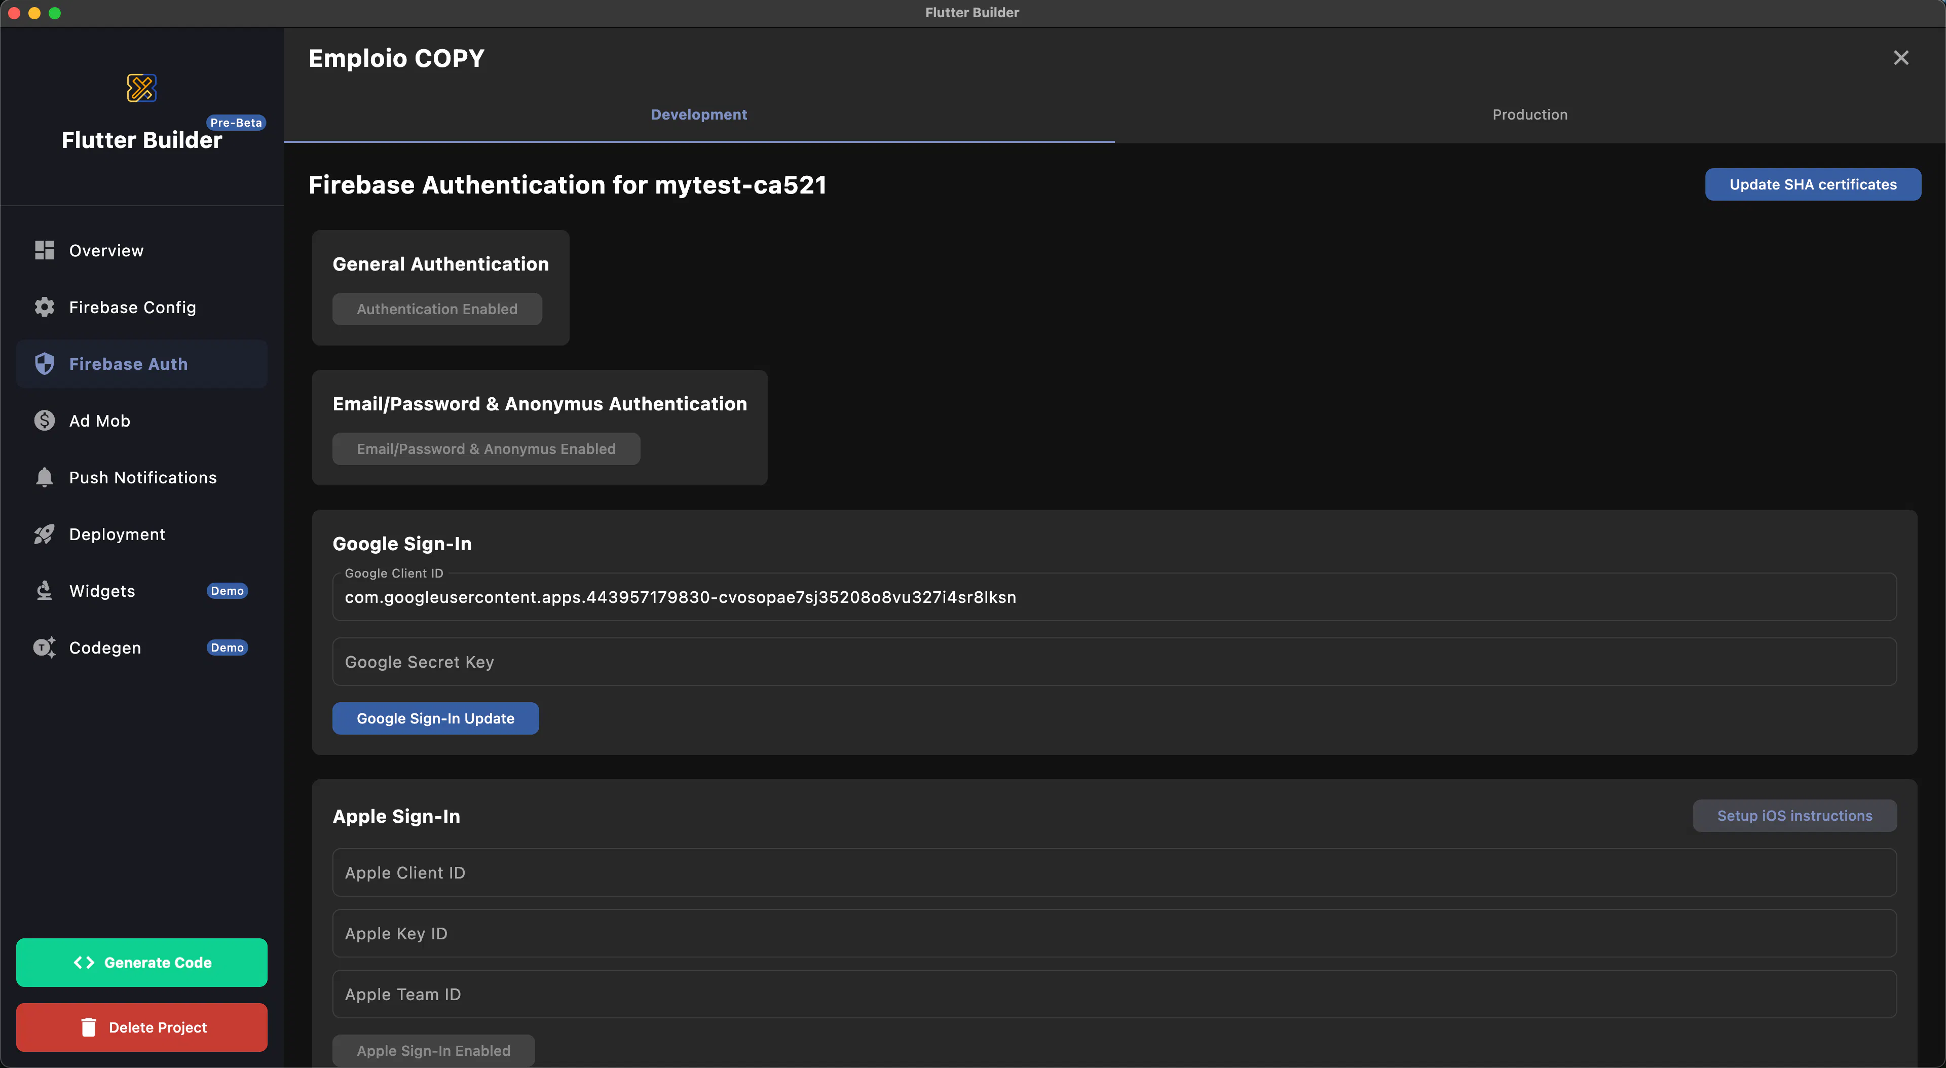Click the Generate Code button
This screenshot has width=1946, height=1068.
pos(142,962)
